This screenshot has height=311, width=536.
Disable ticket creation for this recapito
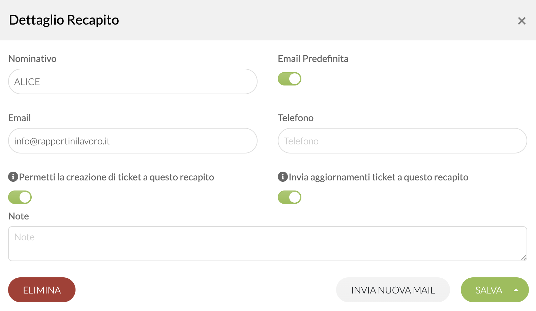[20, 197]
